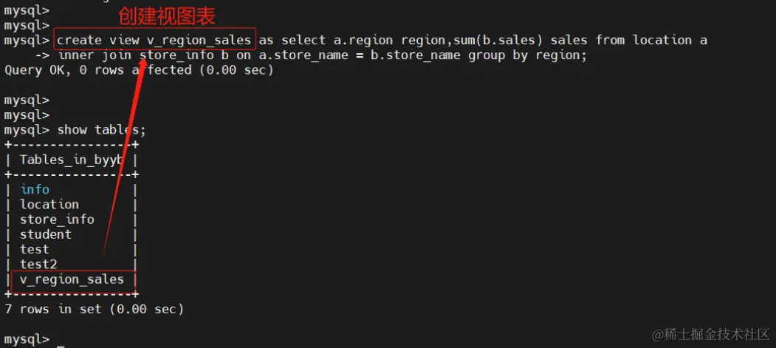
Task: Place cursor at the final mysql> prompt
Action: [61, 339]
